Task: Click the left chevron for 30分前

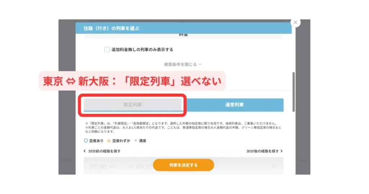Action: (85, 151)
